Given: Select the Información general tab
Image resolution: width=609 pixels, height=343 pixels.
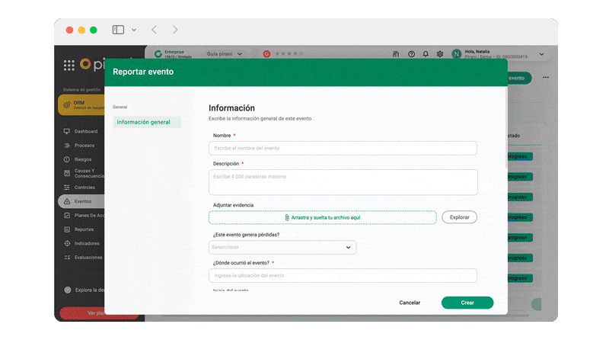Looking at the screenshot, I should (x=144, y=122).
